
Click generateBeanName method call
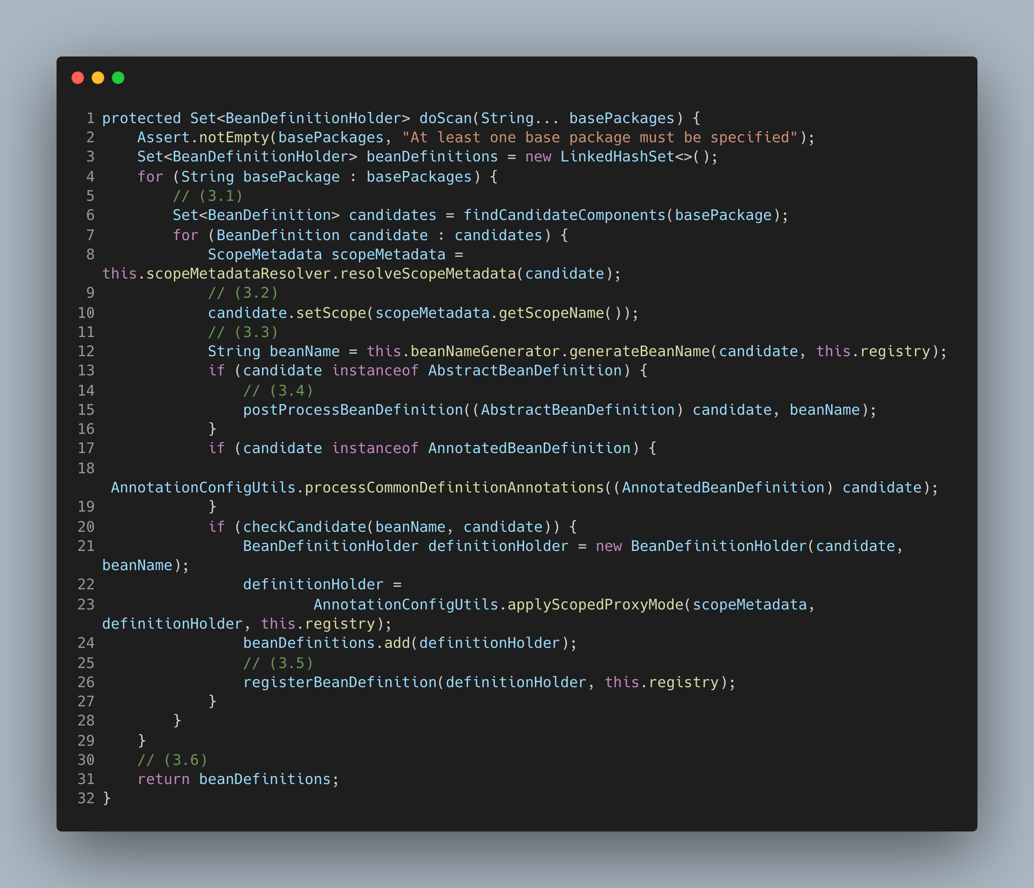click(639, 352)
